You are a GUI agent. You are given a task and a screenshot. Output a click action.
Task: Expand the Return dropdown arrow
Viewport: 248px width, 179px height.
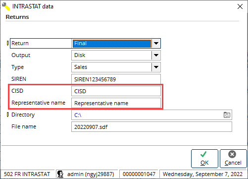point(156,43)
